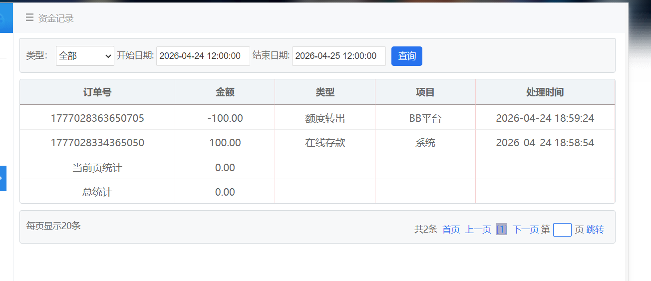The image size is (651, 281).
Task: Select order number 1777028363650705
Action: pyautogui.click(x=97, y=118)
